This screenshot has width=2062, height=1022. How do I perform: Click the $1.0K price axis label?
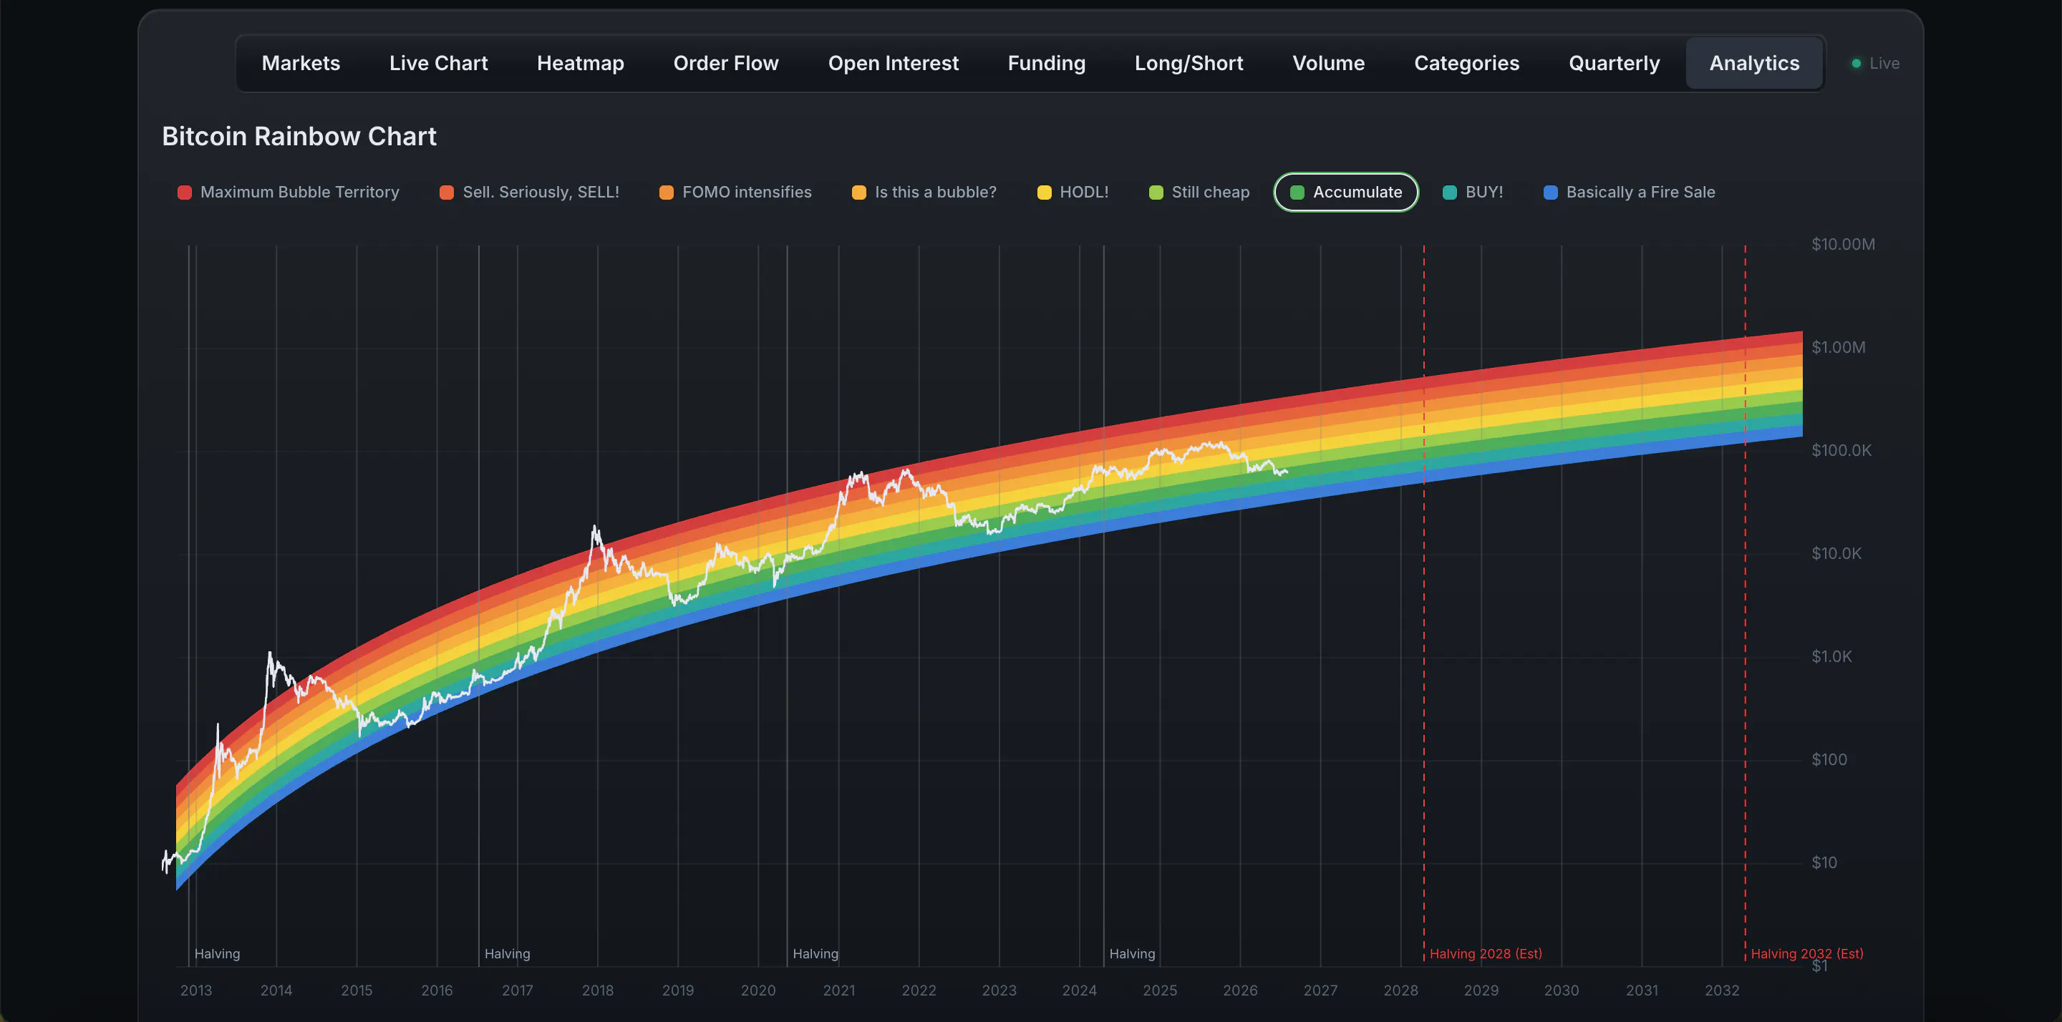pyautogui.click(x=1831, y=657)
